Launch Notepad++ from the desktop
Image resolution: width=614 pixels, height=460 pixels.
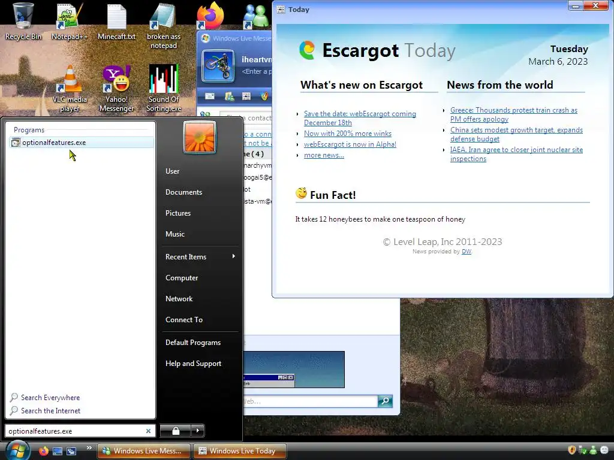pyautogui.click(x=70, y=22)
